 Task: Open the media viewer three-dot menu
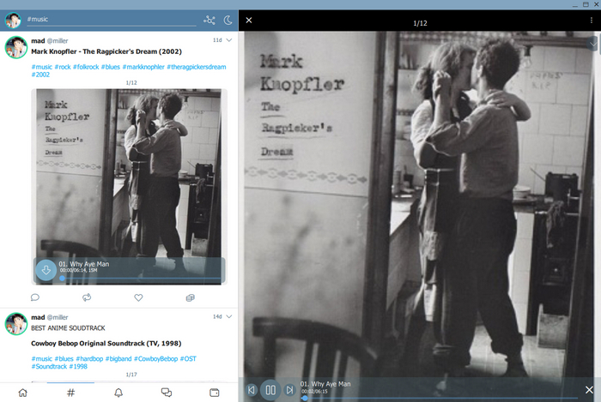[592, 21]
